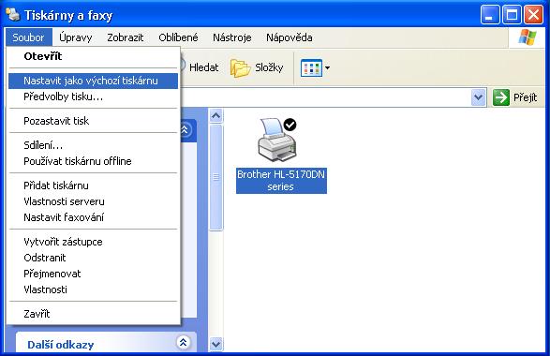
Task: Select Vytvořit zástupce menu entry
Action: pyautogui.click(x=94, y=242)
